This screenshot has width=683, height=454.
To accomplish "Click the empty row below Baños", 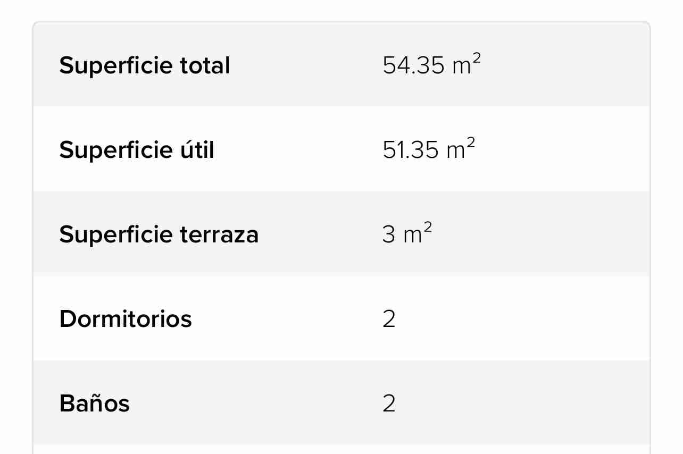I will pyautogui.click(x=341, y=449).
